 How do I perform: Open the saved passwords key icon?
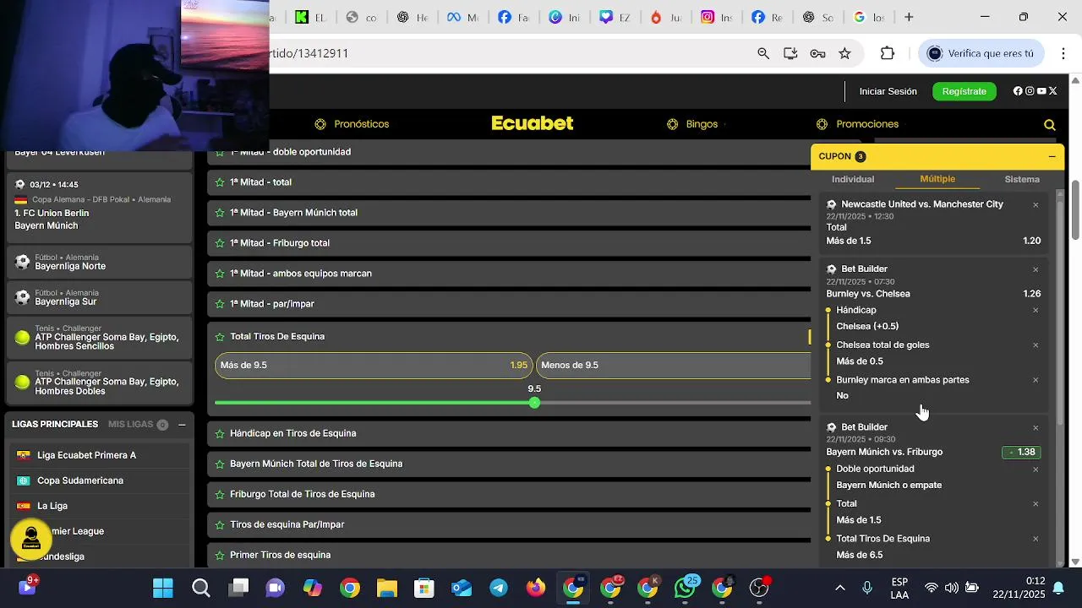[817, 53]
